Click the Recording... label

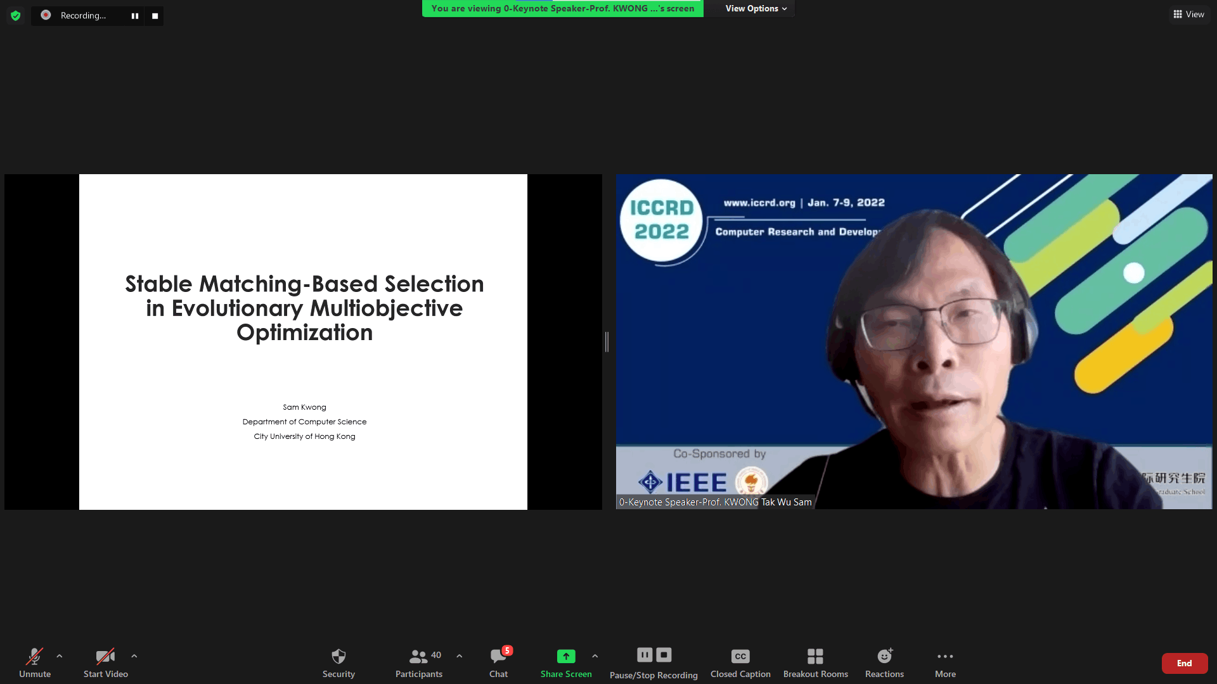coord(83,15)
